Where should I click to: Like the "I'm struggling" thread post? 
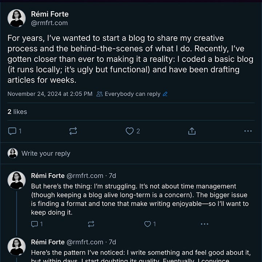147,224
